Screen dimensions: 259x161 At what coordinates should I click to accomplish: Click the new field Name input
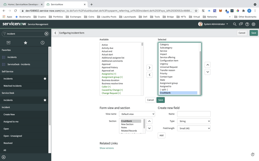[x=194, y=114]
